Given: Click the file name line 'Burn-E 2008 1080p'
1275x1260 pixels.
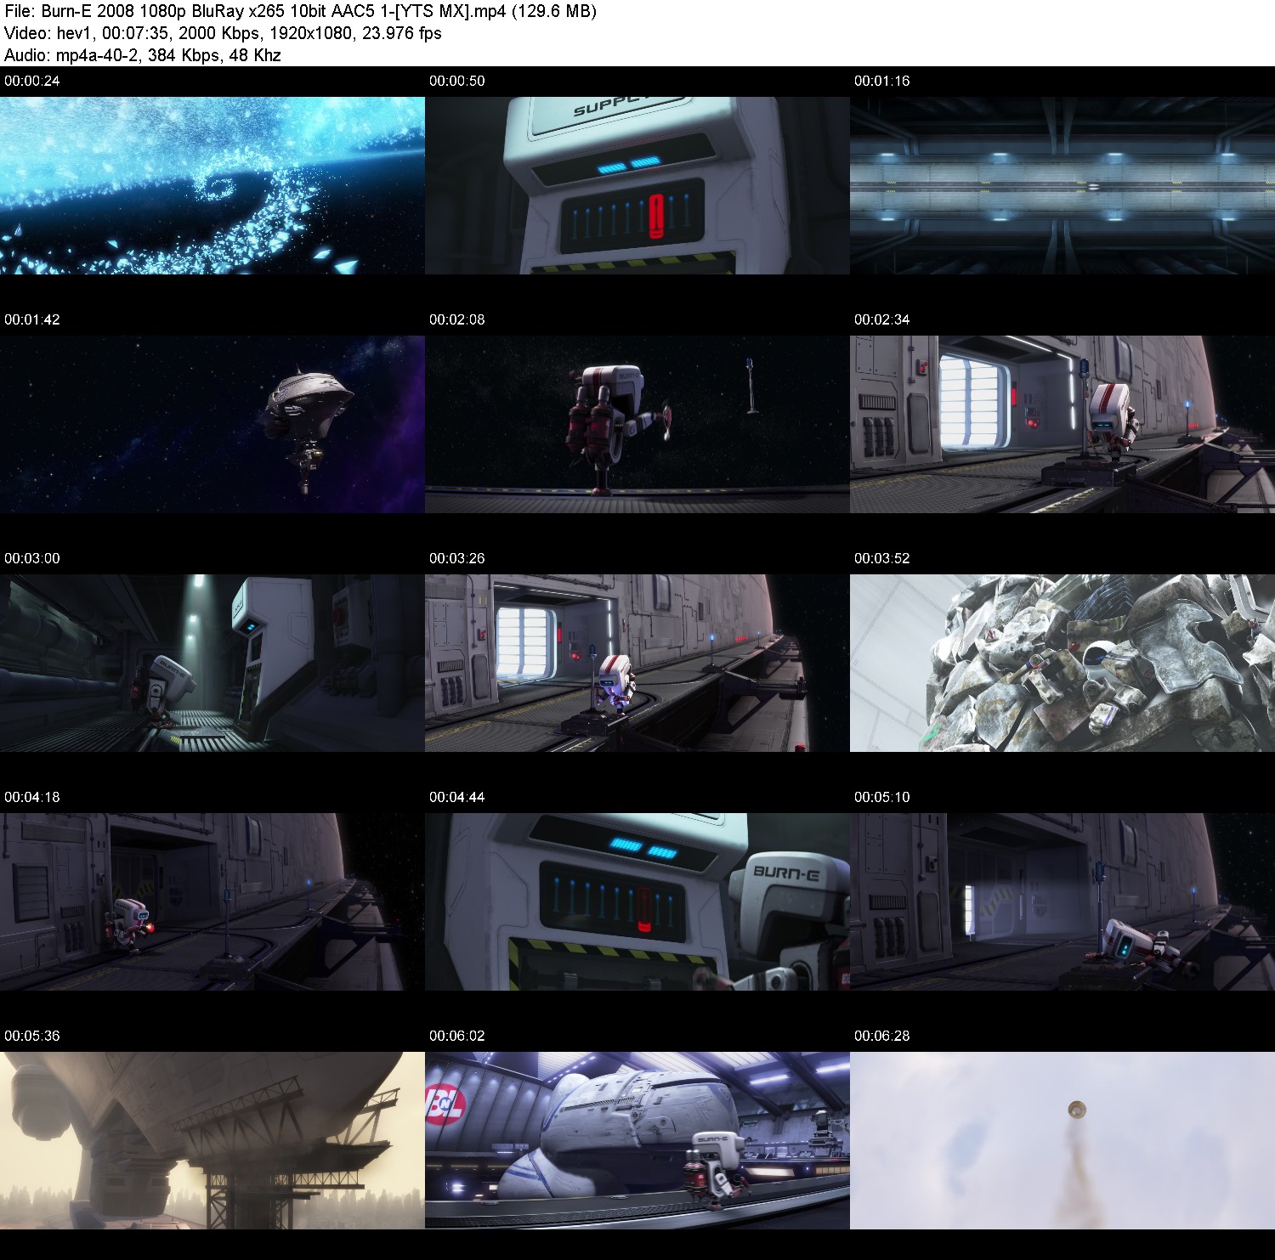Looking at the screenshot, I should tap(300, 11).
